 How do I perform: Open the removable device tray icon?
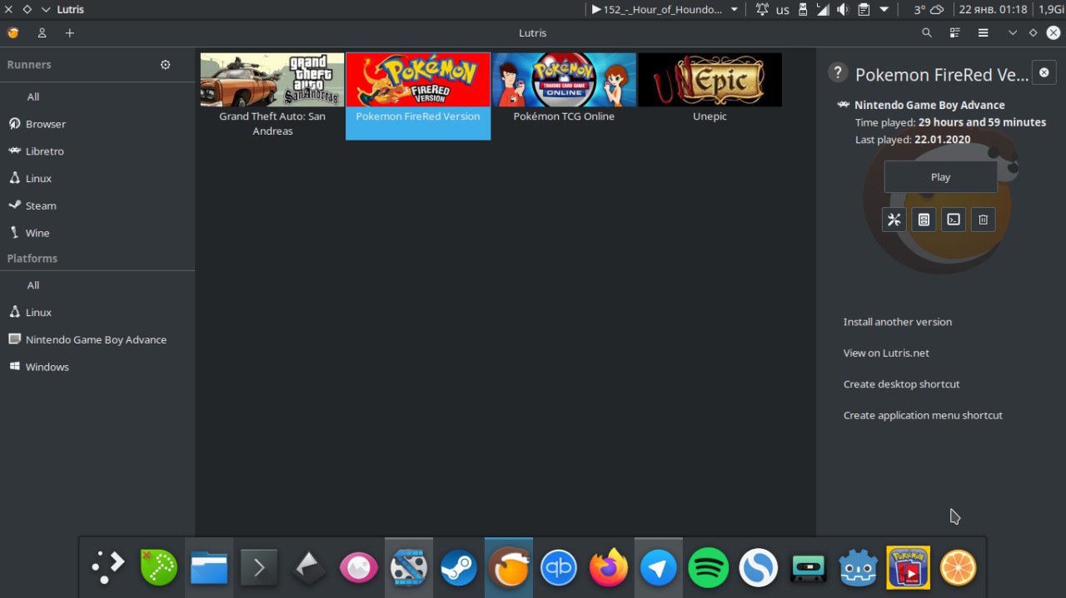[803, 10]
